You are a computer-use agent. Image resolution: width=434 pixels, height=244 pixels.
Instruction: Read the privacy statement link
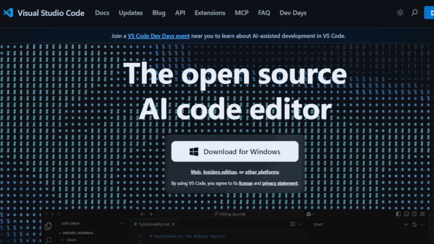tap(280, 183)
